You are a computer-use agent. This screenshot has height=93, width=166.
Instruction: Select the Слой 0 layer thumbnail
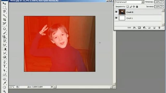point(122,12)
